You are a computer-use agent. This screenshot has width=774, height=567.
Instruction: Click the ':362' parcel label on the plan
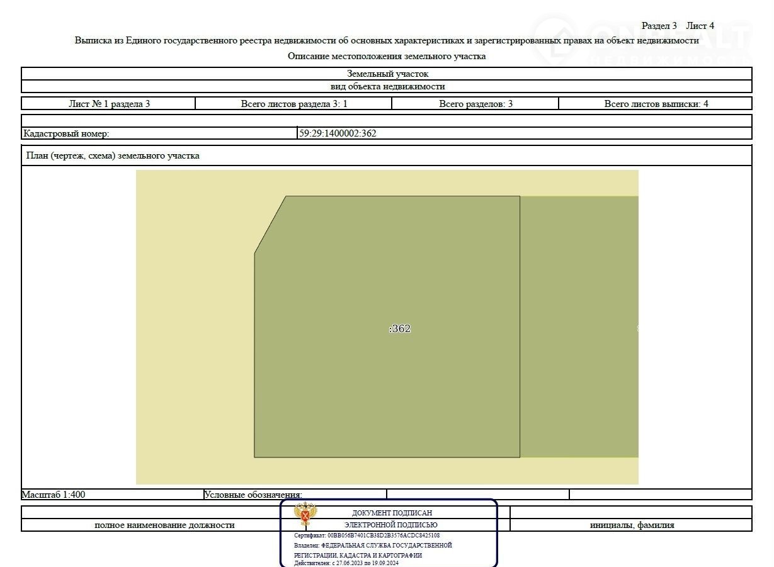(x=400, y=328)
